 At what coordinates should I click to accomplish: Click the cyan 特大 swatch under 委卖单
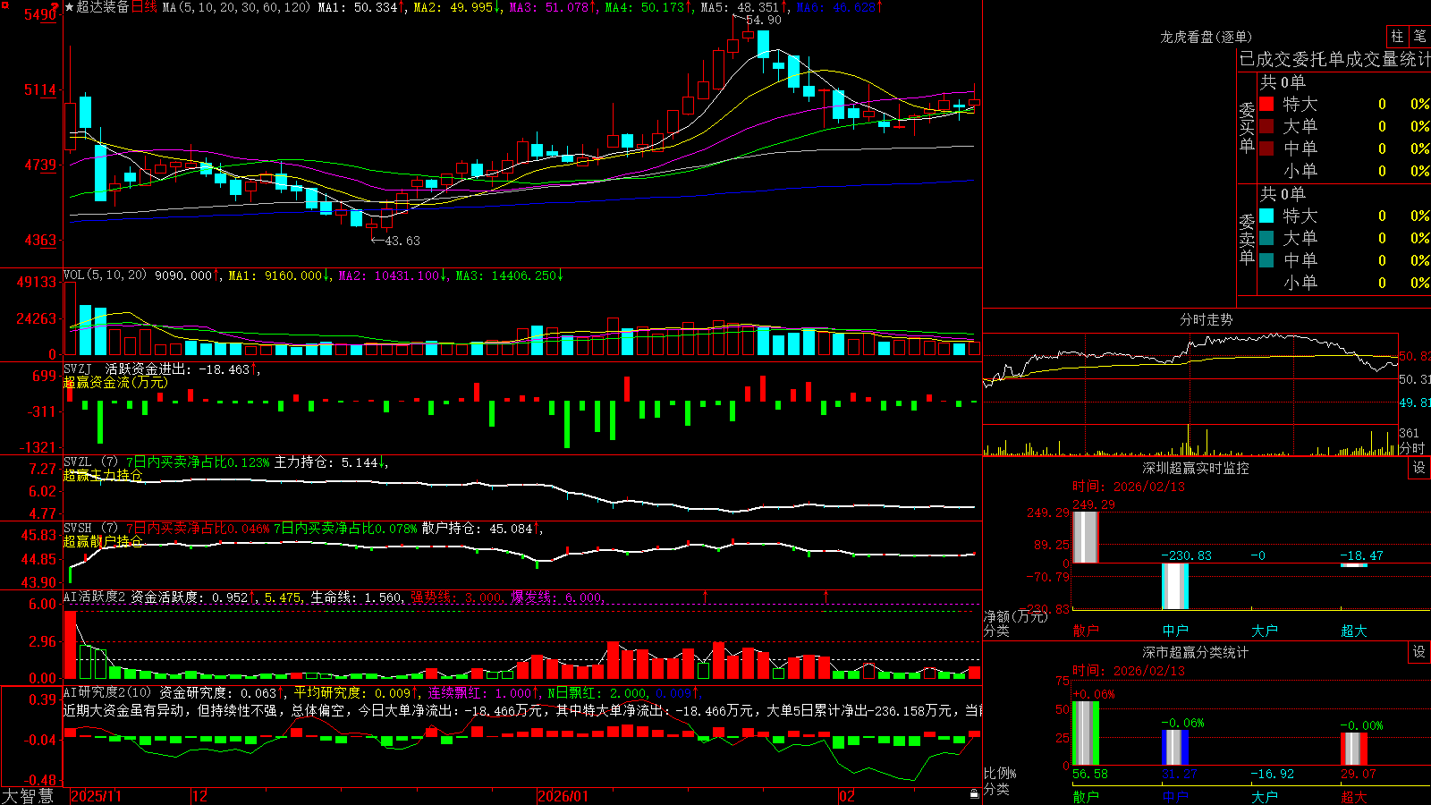tap(1266, 216)
